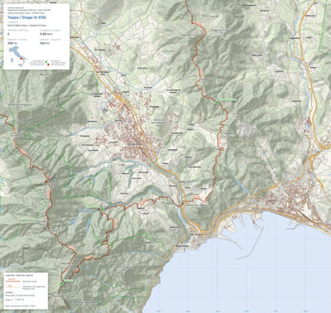Click the 9.88 km length value
331x313 pixels.
46,34
